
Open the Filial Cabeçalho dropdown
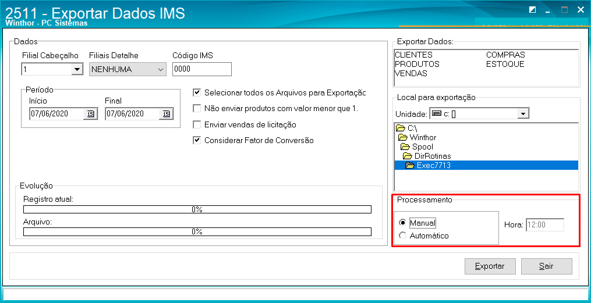pos(77,69)
